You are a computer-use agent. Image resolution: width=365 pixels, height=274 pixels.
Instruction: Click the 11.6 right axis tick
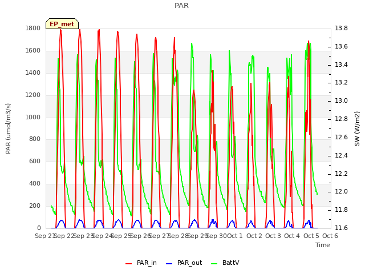[x=341, y=228]
